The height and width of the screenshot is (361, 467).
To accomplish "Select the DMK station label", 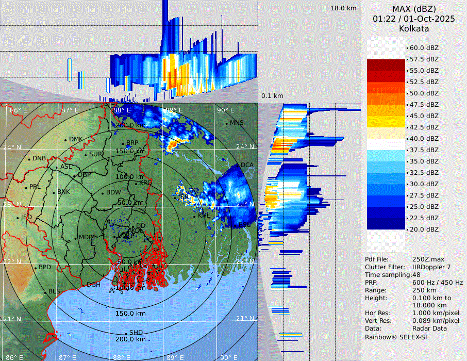I will tap(76, 139).
